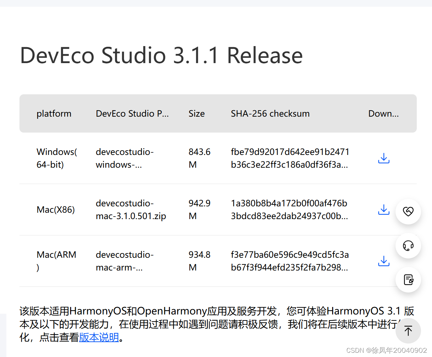Viewport: 432px width, 357px height.
Task: Click the Size column header
Action: point(197,113)
